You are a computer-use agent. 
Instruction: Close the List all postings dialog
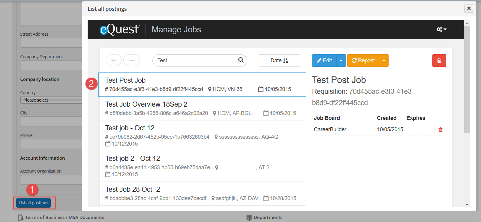click(x=469, y=8)
